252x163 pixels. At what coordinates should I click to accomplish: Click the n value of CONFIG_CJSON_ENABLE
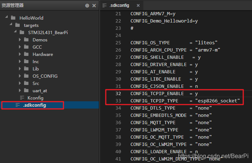(197, 86)
